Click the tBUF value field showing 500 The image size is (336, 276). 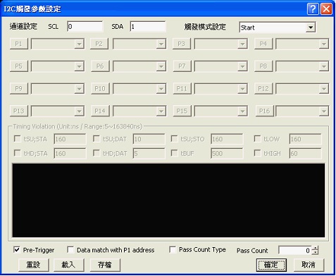coord(227,153)
